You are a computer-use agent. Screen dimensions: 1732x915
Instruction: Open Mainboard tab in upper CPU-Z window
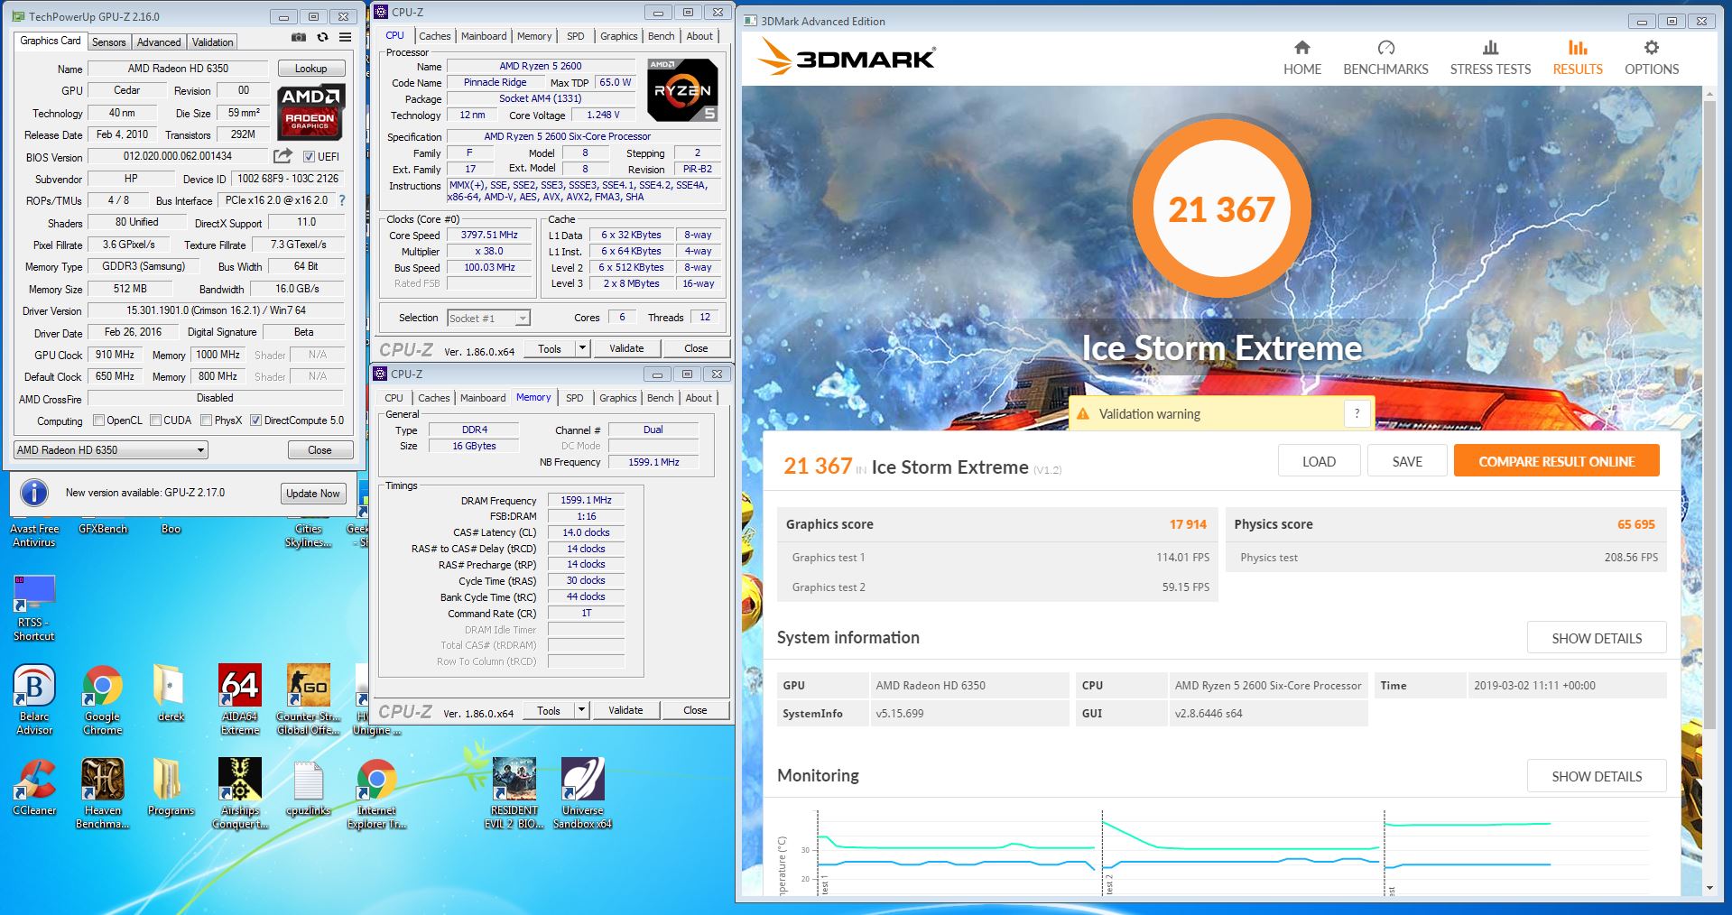[x=484, y=36]
